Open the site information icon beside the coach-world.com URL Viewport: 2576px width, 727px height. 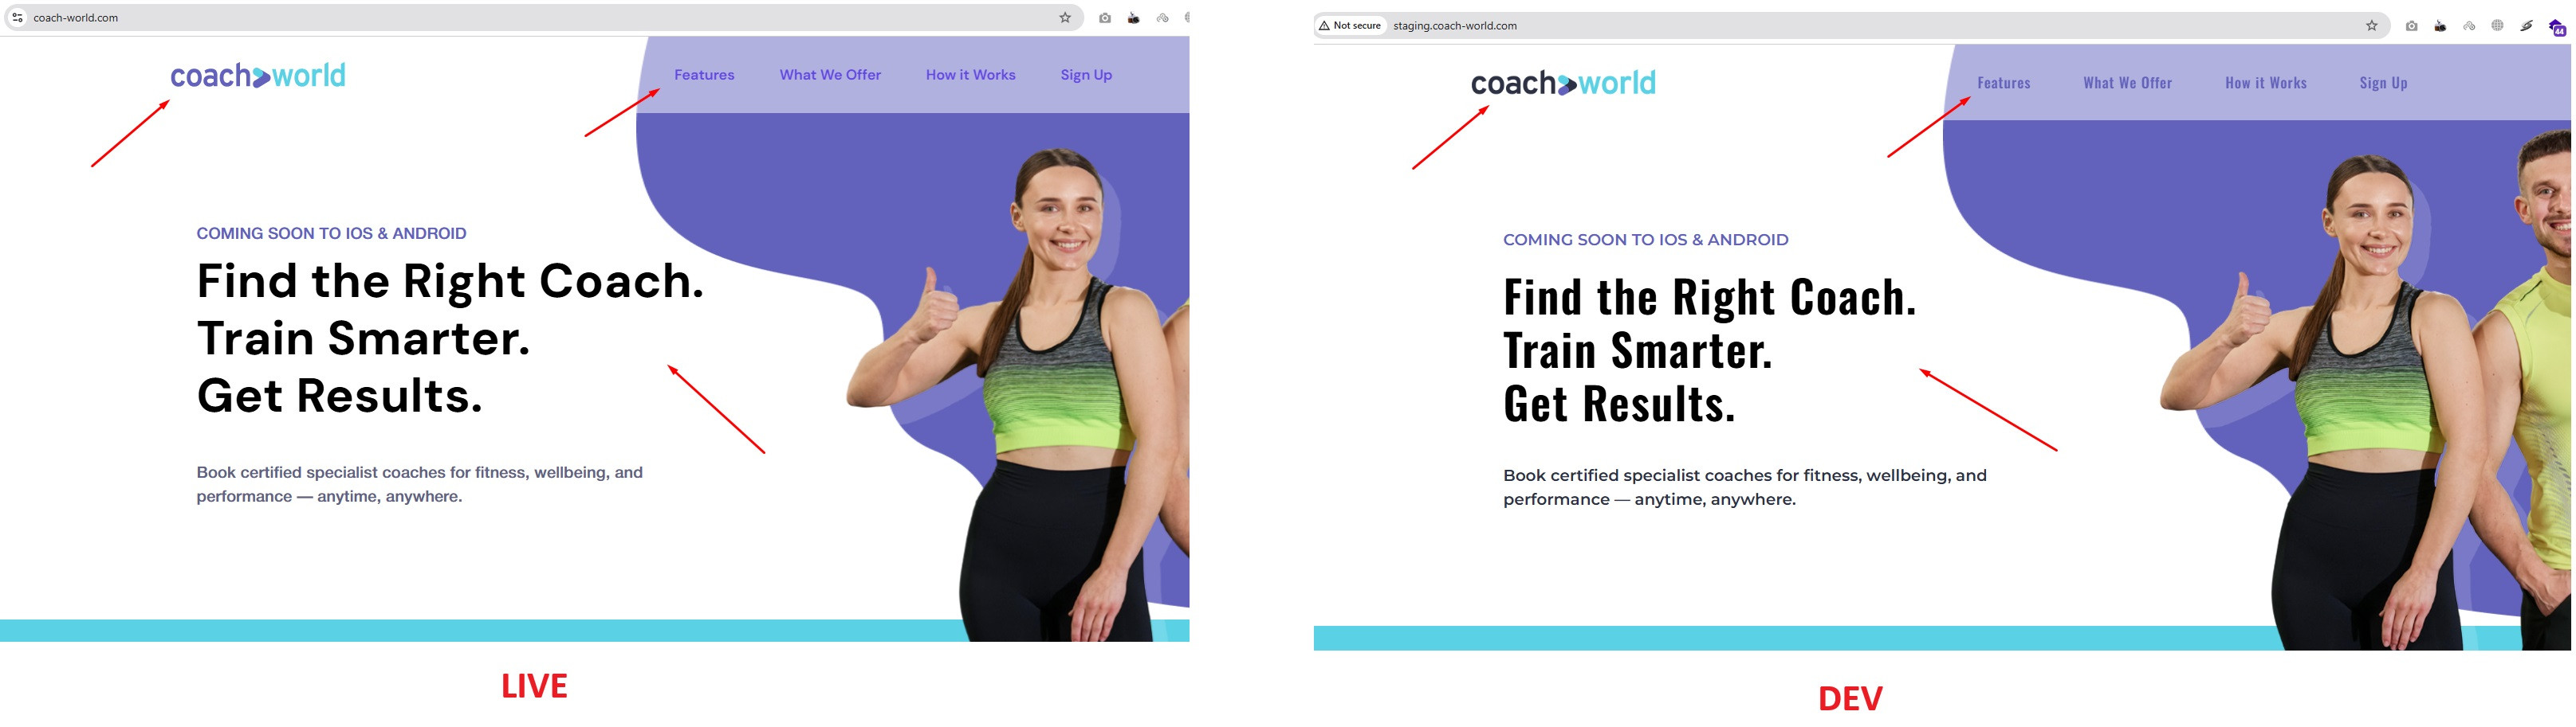point(17,18)
